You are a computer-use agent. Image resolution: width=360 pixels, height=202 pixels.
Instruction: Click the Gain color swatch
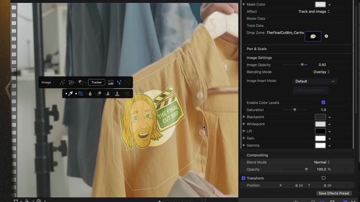click(320, 139)
